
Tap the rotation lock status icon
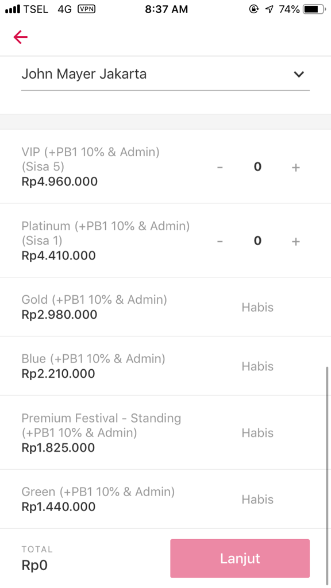[253, 9]
